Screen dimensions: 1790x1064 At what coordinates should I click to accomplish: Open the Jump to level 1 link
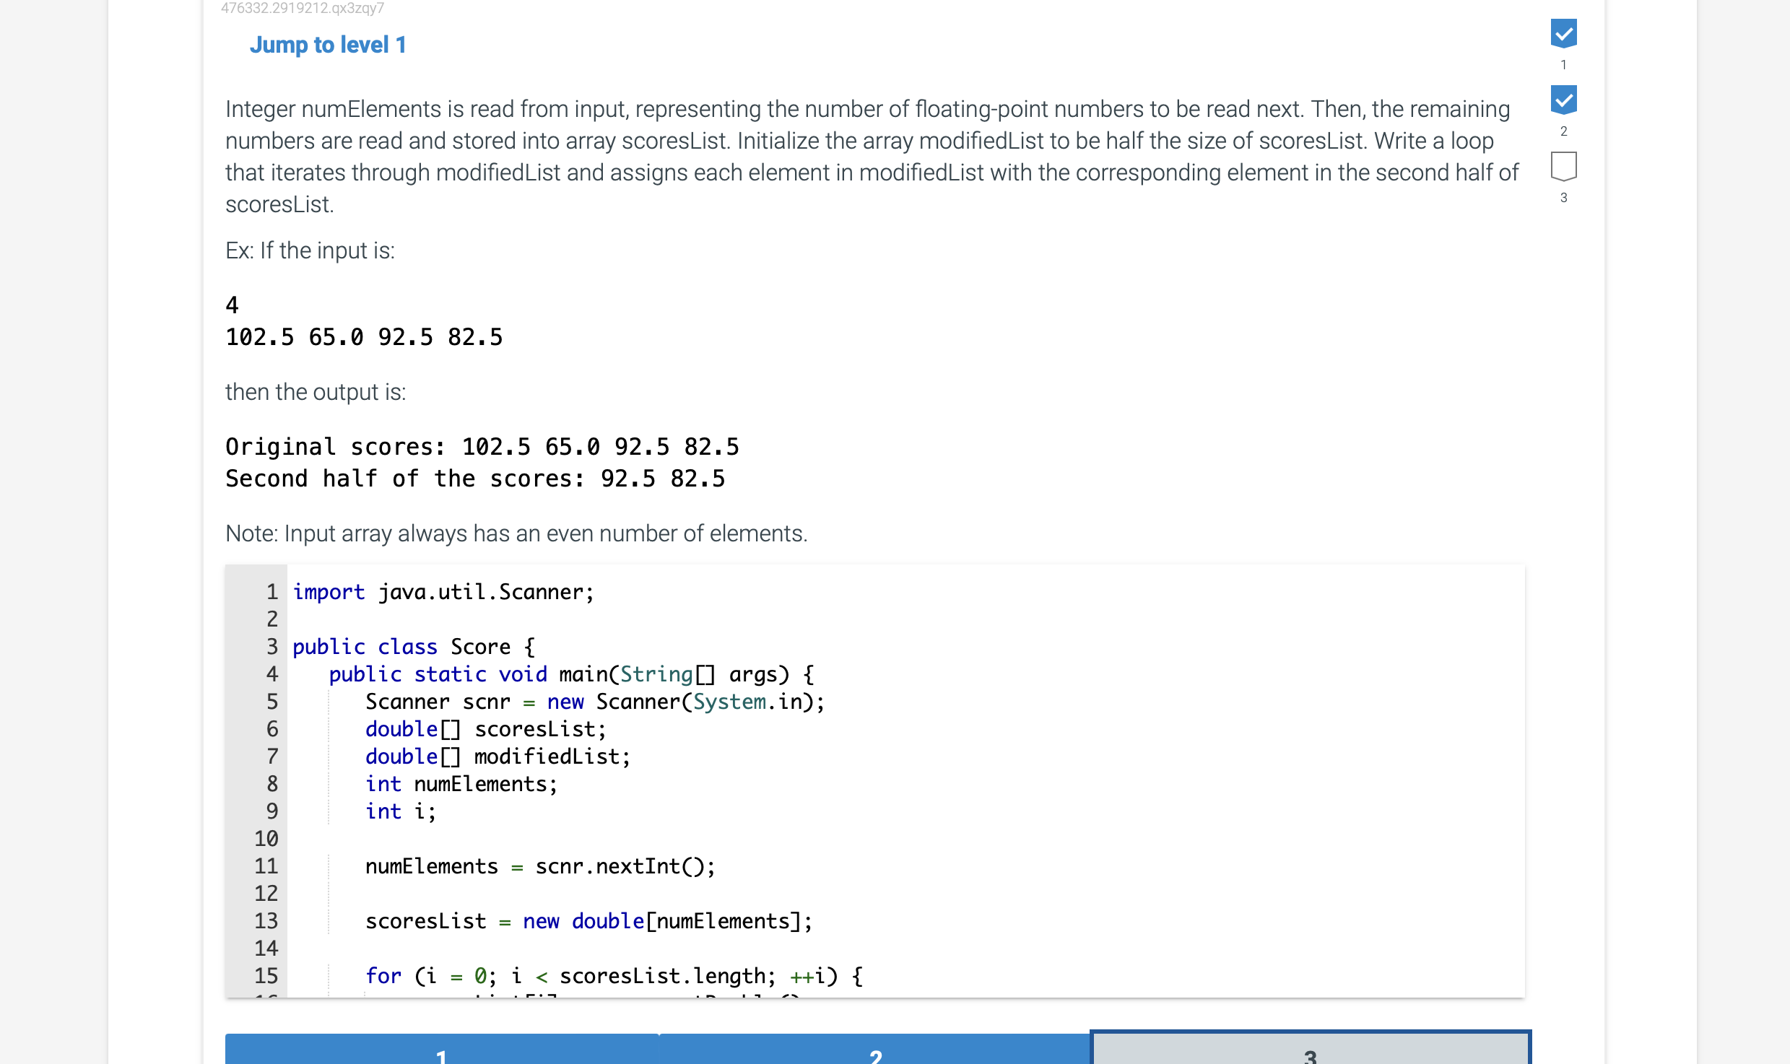[328, 44]
